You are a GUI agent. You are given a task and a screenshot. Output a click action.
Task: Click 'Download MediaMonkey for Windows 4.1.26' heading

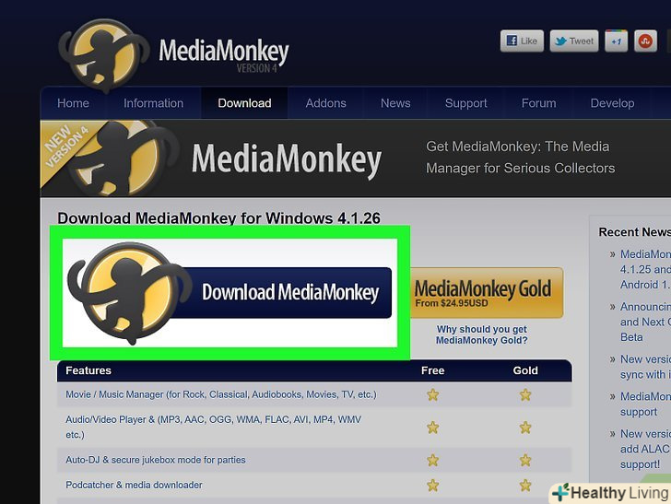pyautogui.click(x=218, y=218)
